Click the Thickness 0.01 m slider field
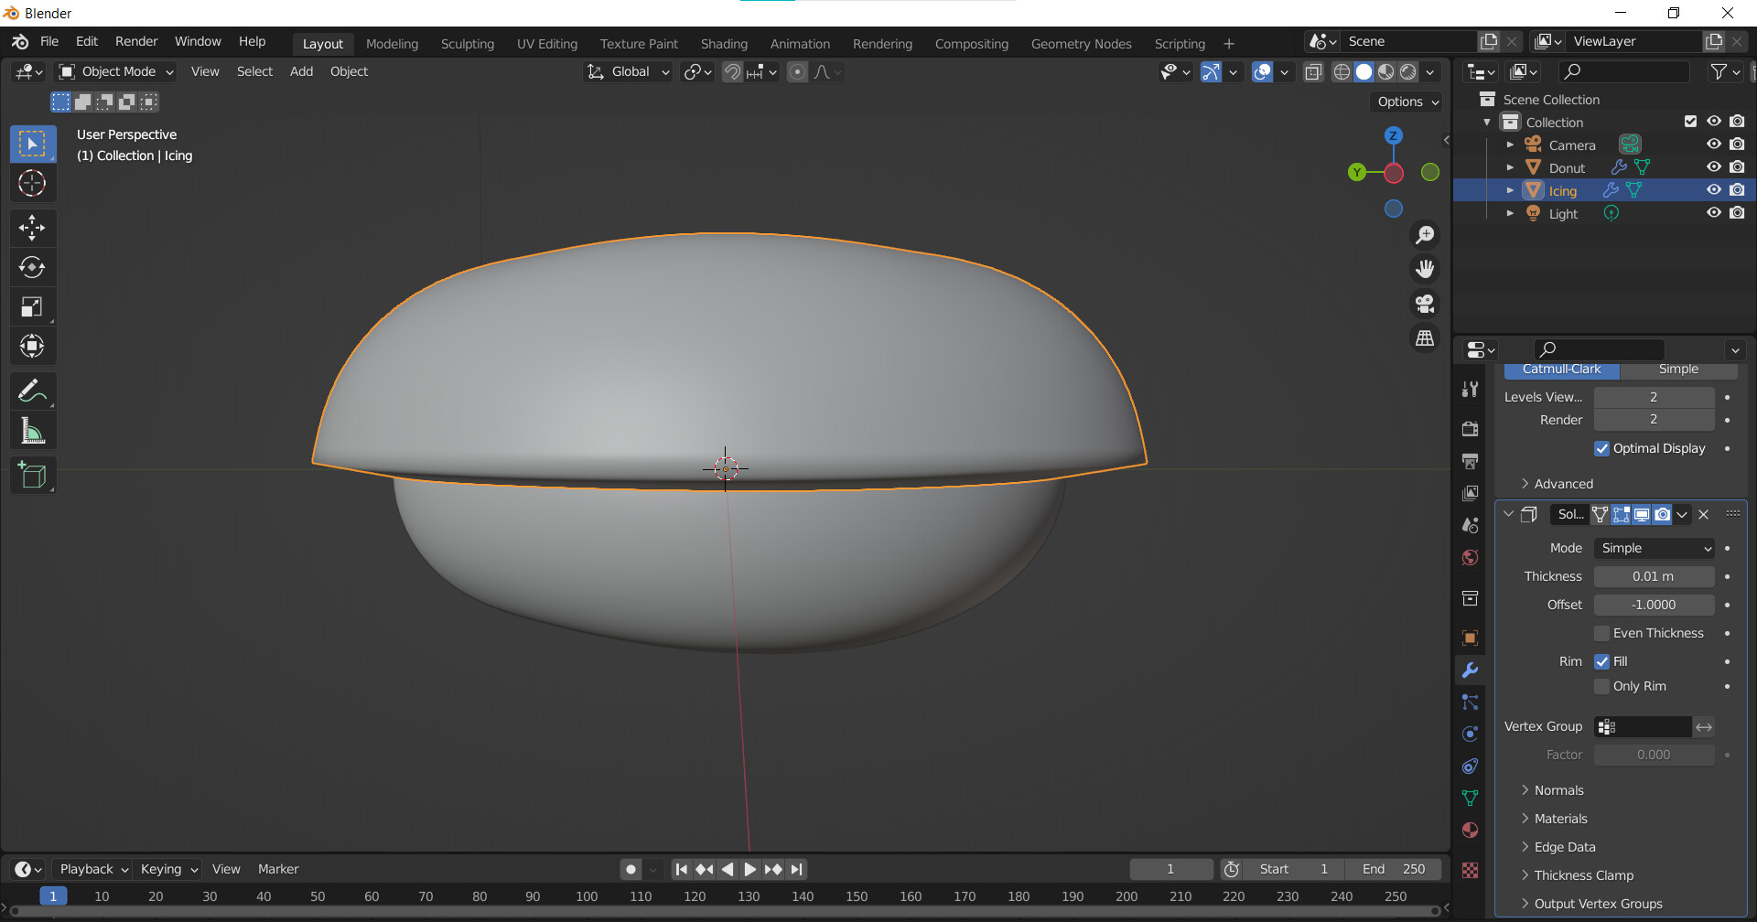Viewport: 1757px width, 922px height. click(1654, 576)
